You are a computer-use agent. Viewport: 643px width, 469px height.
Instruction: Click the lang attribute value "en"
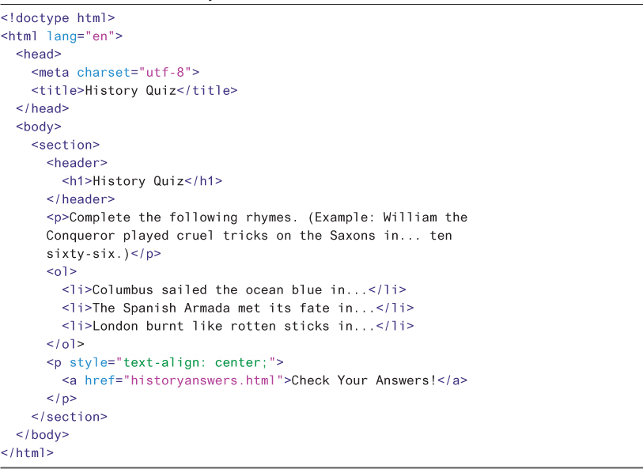click(96, 36)
